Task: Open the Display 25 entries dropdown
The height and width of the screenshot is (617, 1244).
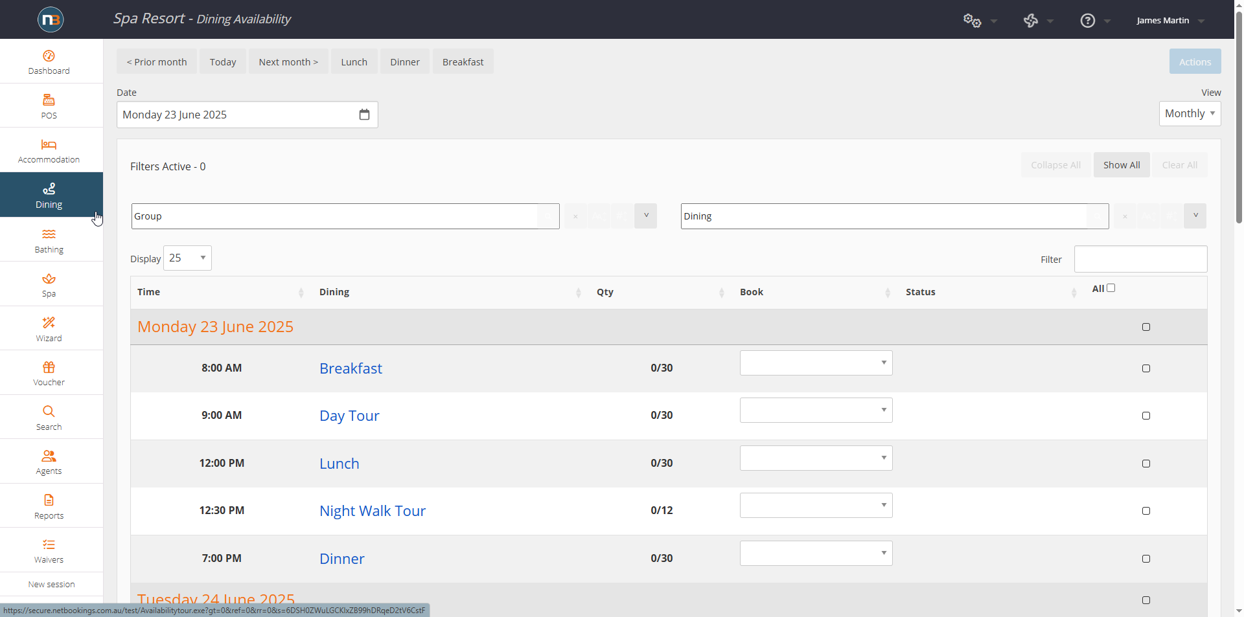Action: 187,258
